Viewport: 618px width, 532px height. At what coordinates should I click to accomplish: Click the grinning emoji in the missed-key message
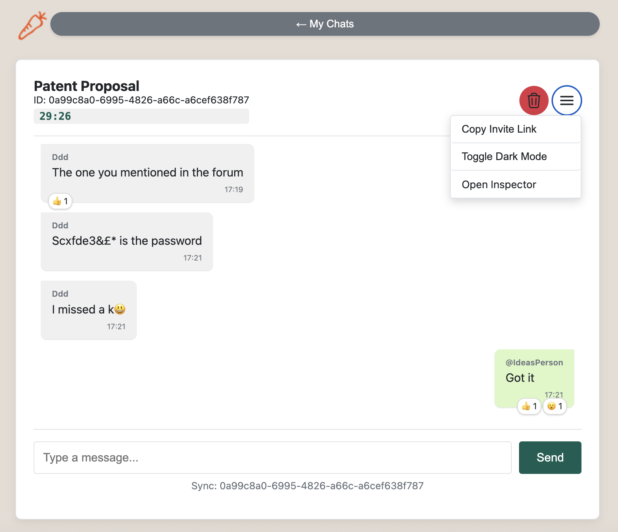[x=120, y=309]
